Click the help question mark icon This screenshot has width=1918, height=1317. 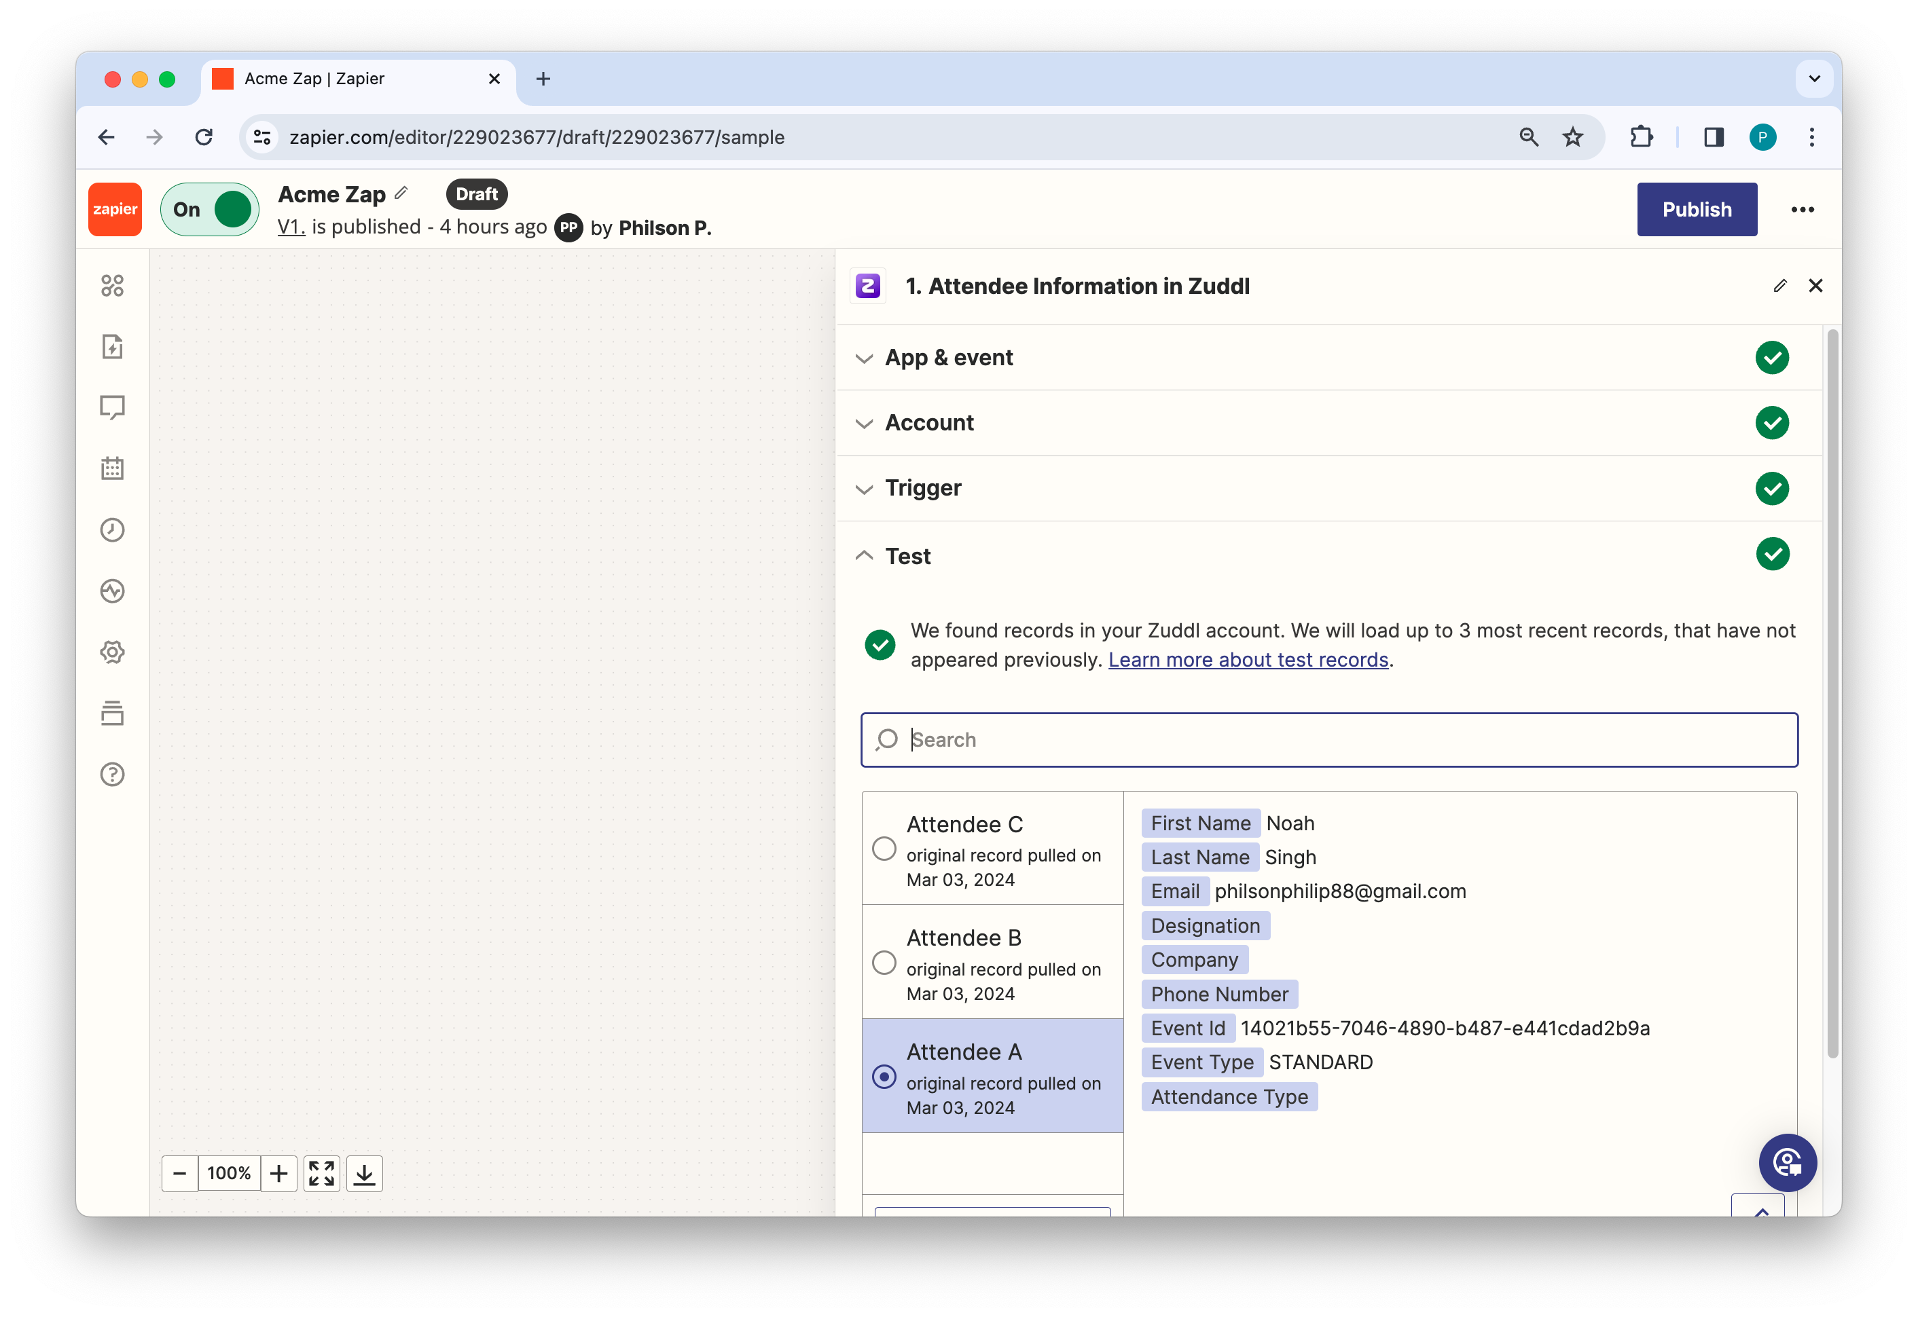112,774
